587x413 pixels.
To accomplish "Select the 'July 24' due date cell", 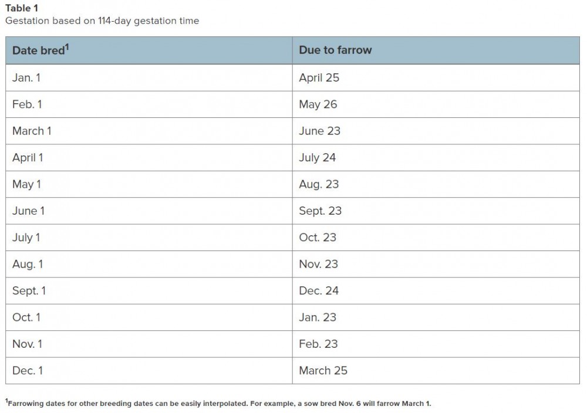I will tap(436, 157).
